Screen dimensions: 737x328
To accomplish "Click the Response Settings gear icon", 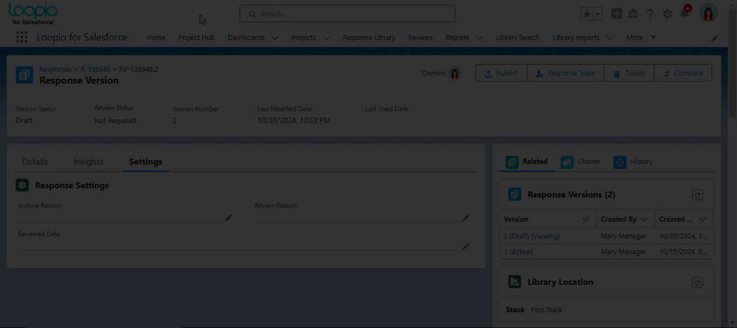I will tap(22, 185).
